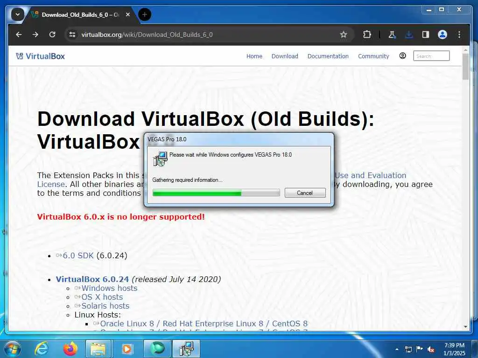Launch Internet Explorer from the taskbar

click(41, 349)
